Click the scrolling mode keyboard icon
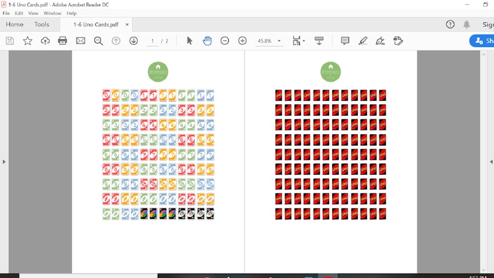Image resolution: width=494 pixels, height=278 pixels. [x=319, y=40]
